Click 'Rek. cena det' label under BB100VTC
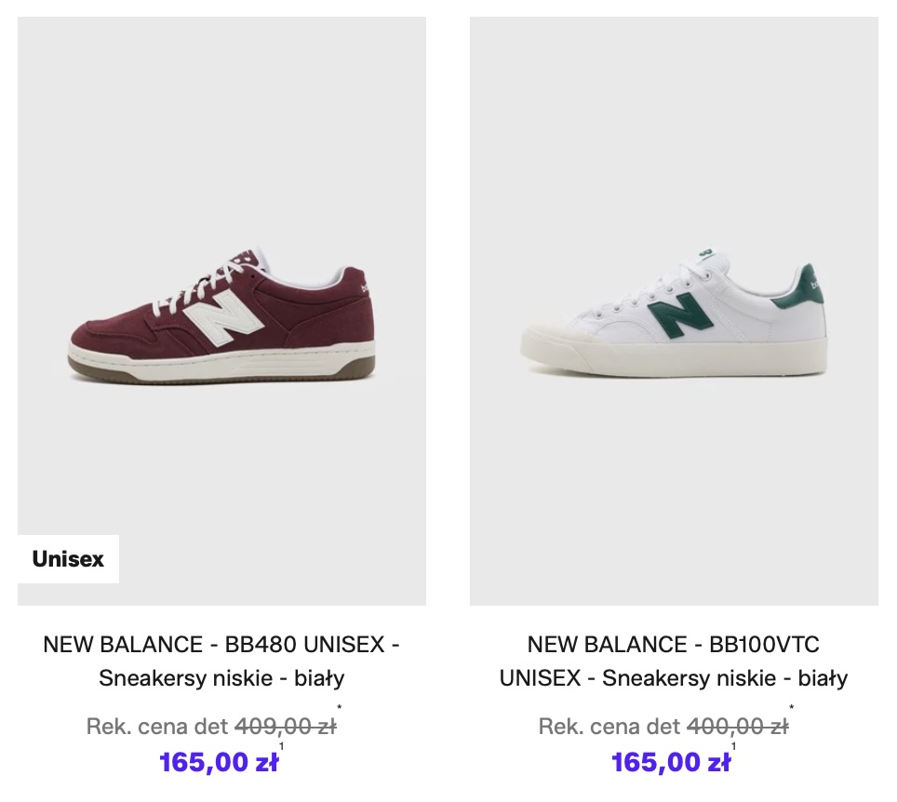Viewport: 897px width, 802px height. tap(609, 727)
